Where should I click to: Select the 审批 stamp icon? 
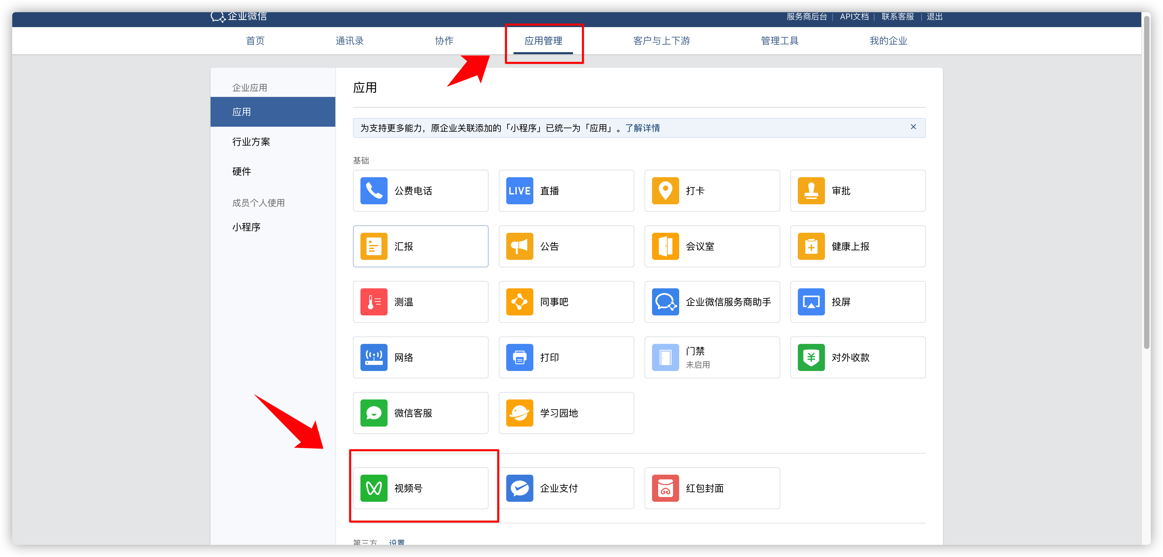click(811, 191)
